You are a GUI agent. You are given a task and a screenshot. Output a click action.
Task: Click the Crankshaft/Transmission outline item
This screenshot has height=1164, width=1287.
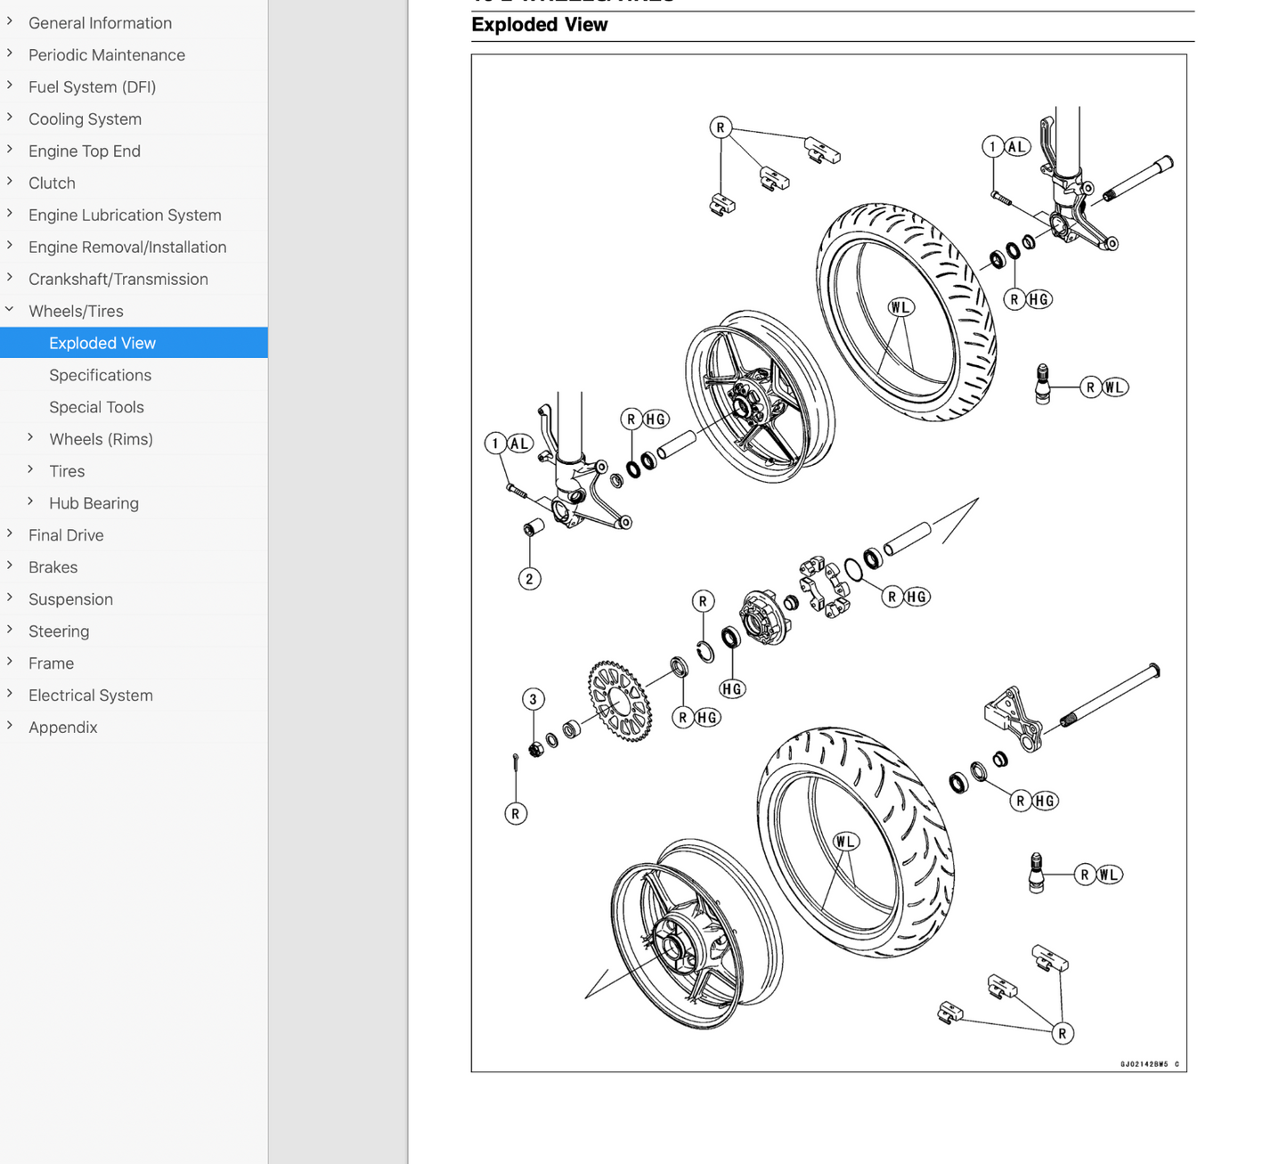click(118, 280)
